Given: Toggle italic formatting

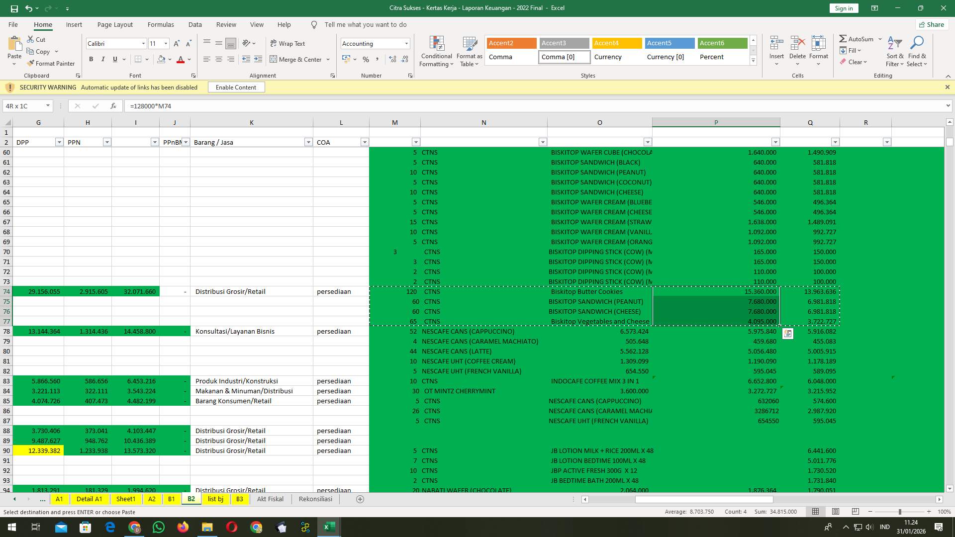Looking at the screenshot, I should (x=103, y=59).
